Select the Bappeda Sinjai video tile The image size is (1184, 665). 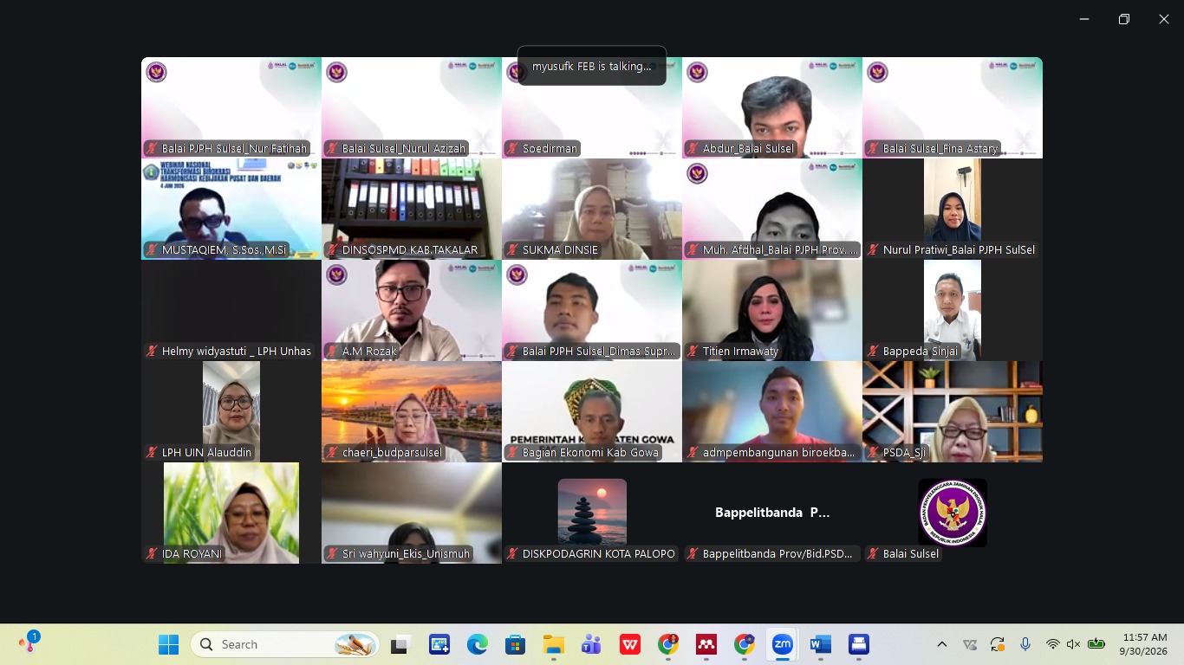[x=953, y=310]
